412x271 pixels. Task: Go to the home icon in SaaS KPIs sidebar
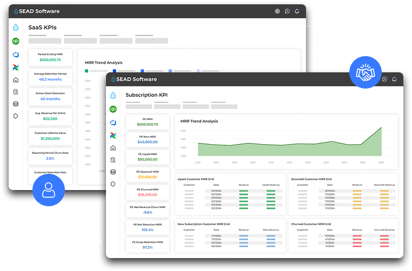point(16,80)
